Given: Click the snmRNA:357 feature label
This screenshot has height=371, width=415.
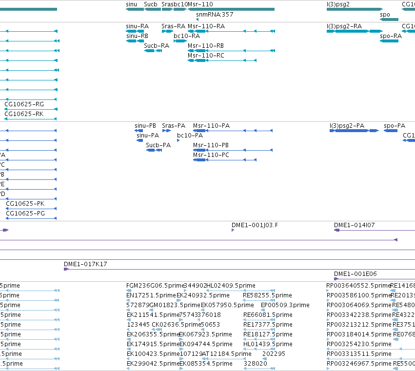Looking at the screenshot, I should [x=215, y=15].
